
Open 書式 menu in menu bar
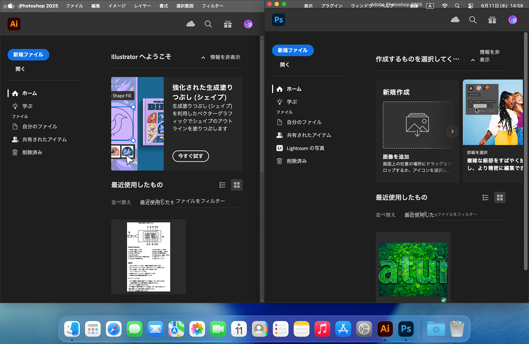164,6
